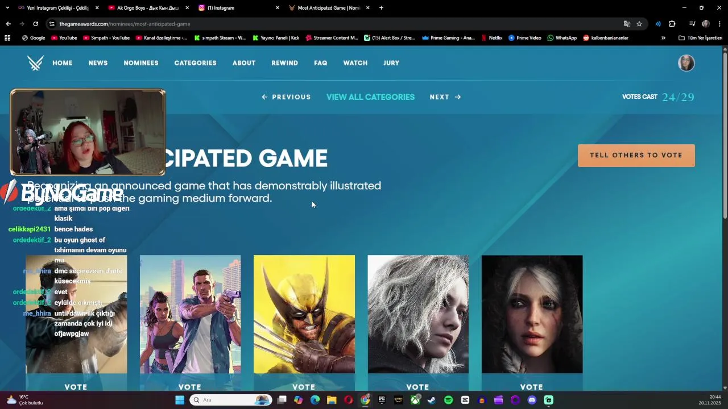Open Chrome three-dot menu

719,24
